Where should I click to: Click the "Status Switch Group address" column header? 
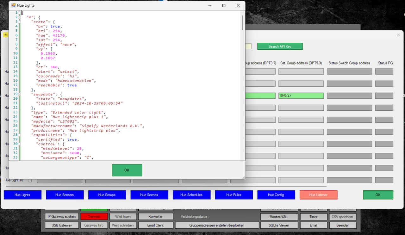tap(349, 63)
